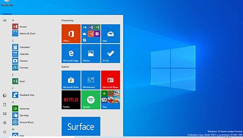Click the Productivity group title

point(68,20)
